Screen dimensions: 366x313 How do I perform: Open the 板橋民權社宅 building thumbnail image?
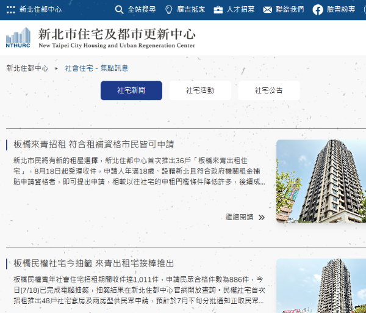coord(321,285)
